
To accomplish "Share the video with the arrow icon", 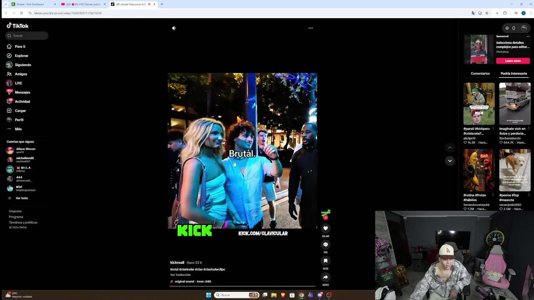I will pos(325,277).
